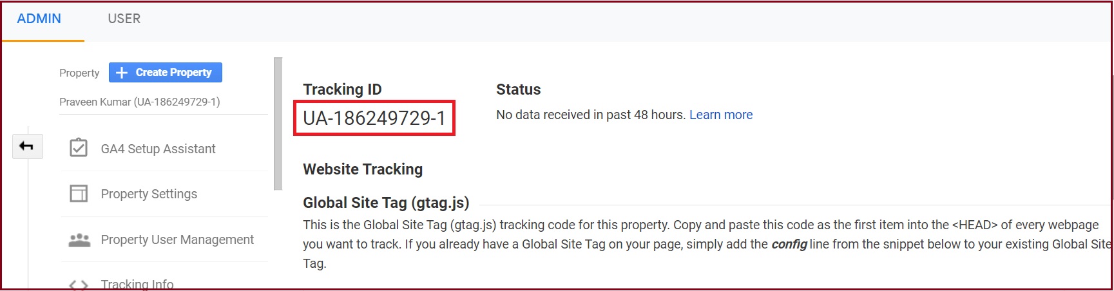Click the GA4 Setup Assistant checkmark icon

click(79, 148)
